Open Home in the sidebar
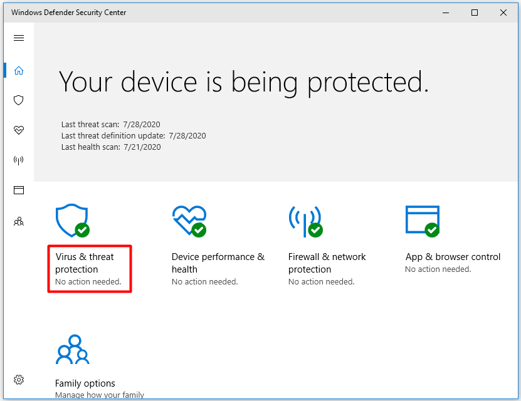521x401 pixels. 19,70
